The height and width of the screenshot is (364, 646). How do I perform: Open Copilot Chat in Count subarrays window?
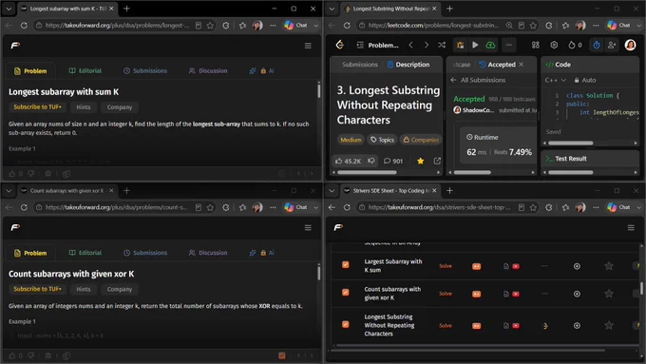coord(295,207)
